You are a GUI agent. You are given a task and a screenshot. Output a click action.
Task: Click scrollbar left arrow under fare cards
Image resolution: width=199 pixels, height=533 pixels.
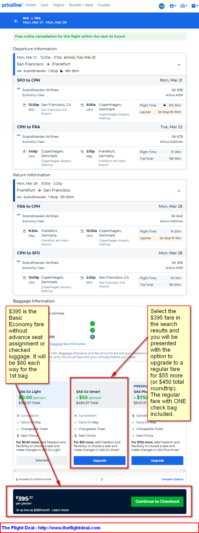tap(15, 471)
